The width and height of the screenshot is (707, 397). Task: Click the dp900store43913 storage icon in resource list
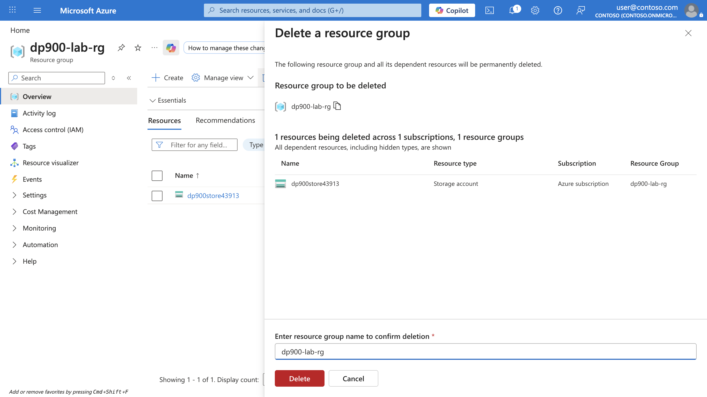[x=179, y=195]
